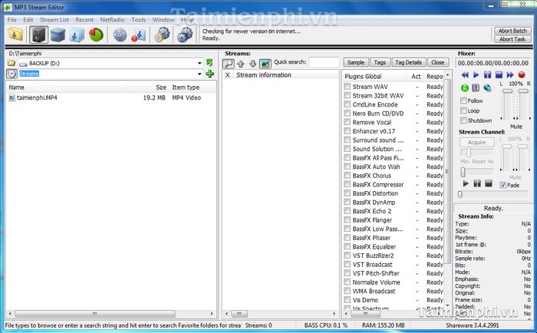
Task: Enable the Follow checkbox
Action: point(463,101)
